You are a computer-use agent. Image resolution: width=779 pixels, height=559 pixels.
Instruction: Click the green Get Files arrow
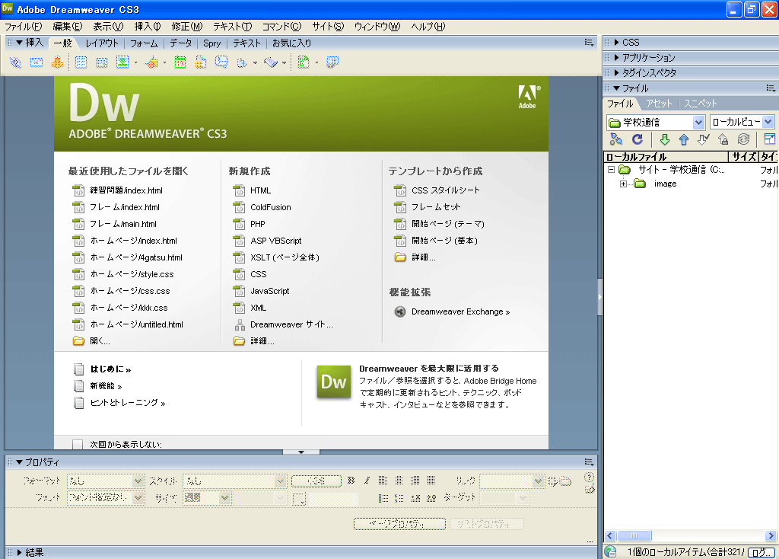point(664,139)
